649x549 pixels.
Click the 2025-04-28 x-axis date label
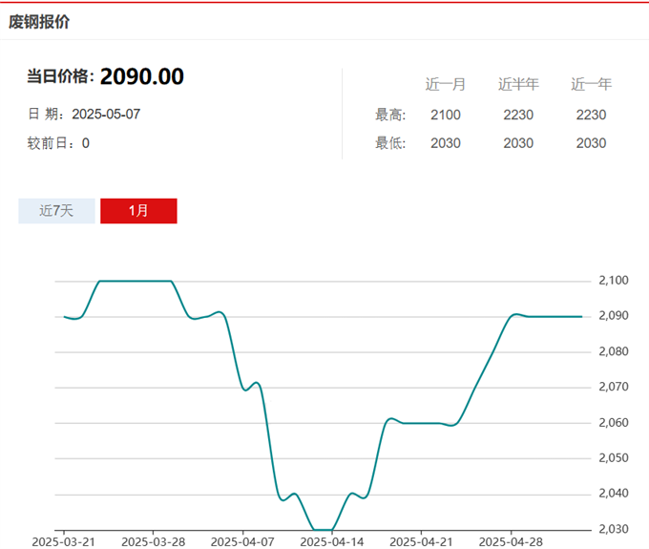512,541
